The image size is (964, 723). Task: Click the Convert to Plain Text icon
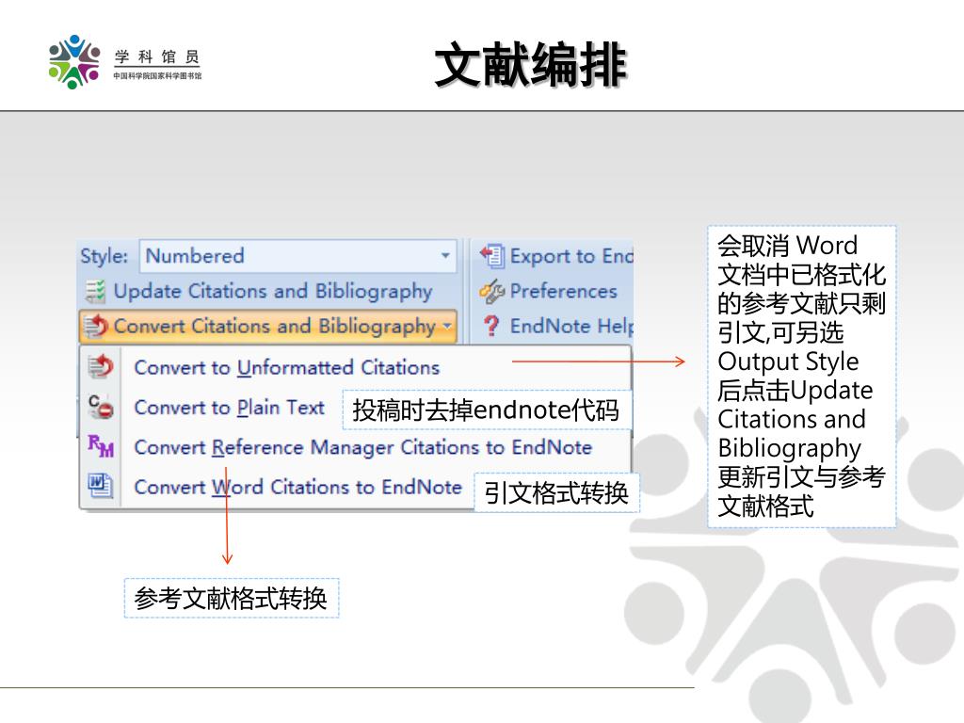[101, 407]
